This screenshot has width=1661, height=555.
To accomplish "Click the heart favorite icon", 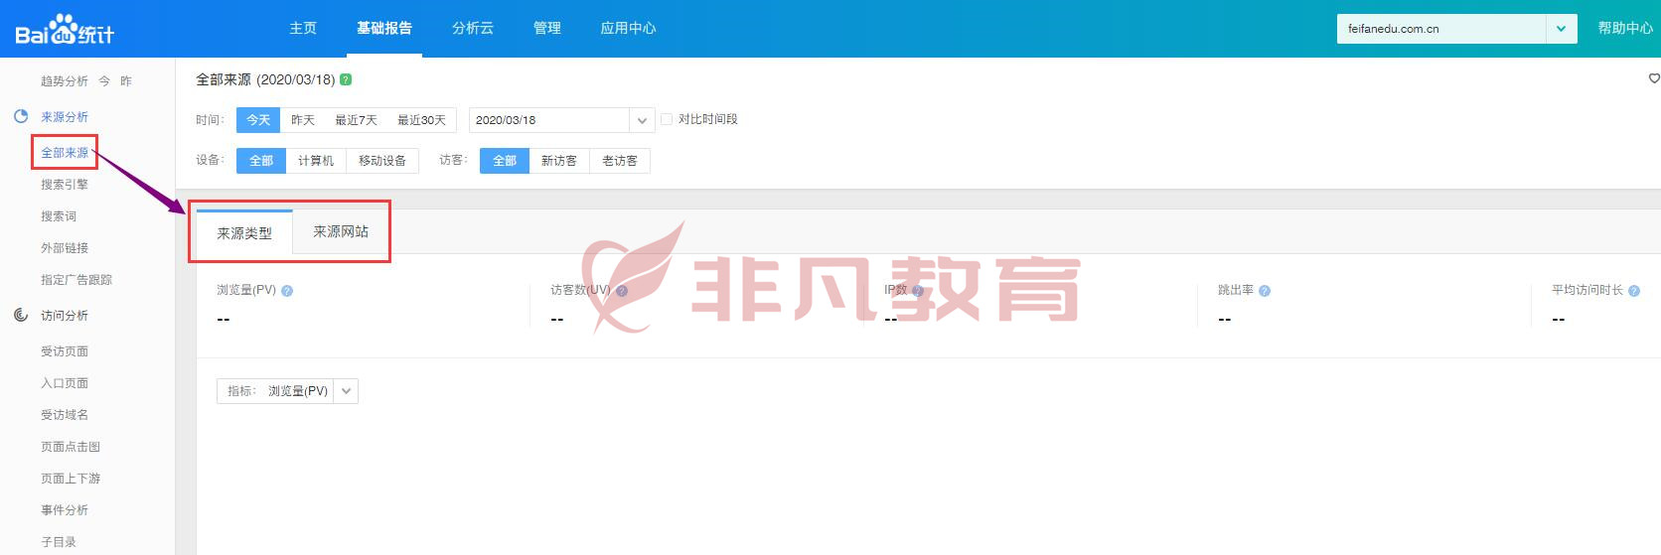I will (1654, 78).
